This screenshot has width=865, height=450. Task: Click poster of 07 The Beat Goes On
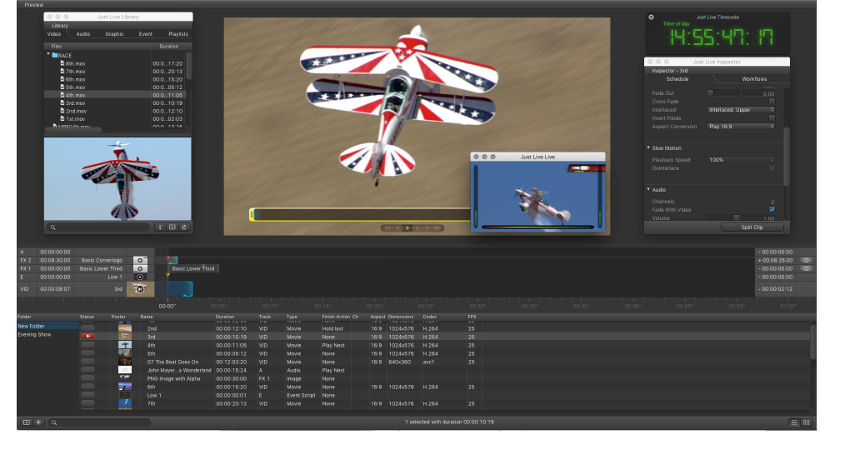125,362
